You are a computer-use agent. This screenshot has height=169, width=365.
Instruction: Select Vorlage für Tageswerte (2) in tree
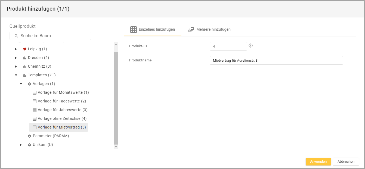coord(62,101)
